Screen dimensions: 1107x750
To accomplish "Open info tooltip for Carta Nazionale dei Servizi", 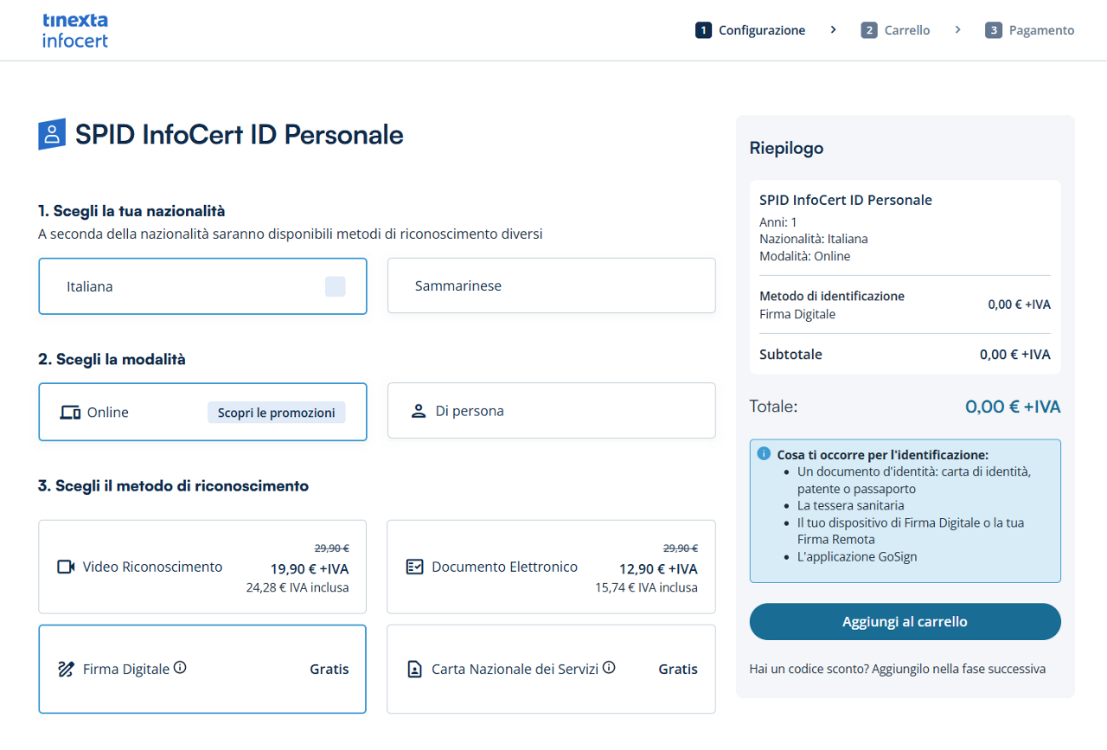I will [609, 668].
